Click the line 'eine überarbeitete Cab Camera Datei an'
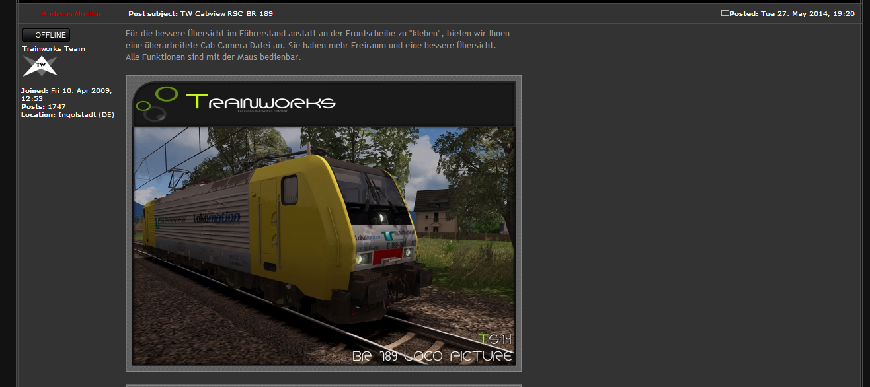Image resolution: width=870 pixels, height=387 pixels. click(310, 46)
